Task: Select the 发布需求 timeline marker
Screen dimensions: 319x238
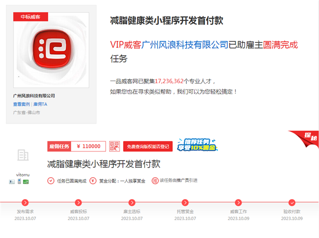Action: [25, 203]
